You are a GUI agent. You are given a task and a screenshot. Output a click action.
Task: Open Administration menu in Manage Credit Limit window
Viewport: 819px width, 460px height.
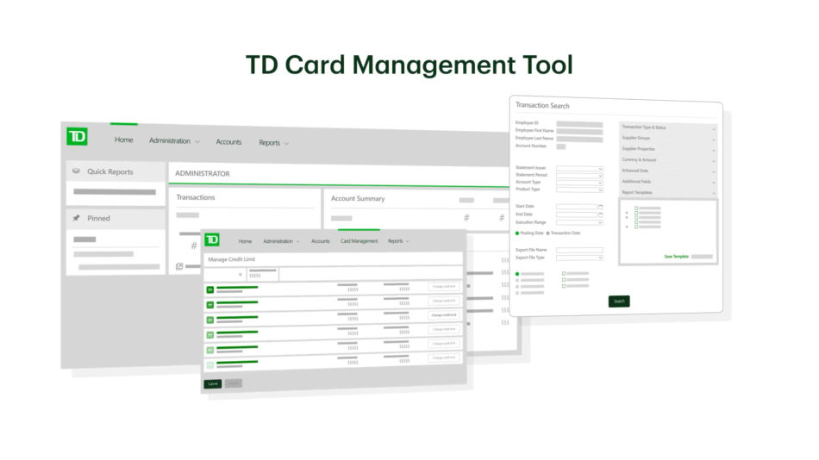point(281,241)
